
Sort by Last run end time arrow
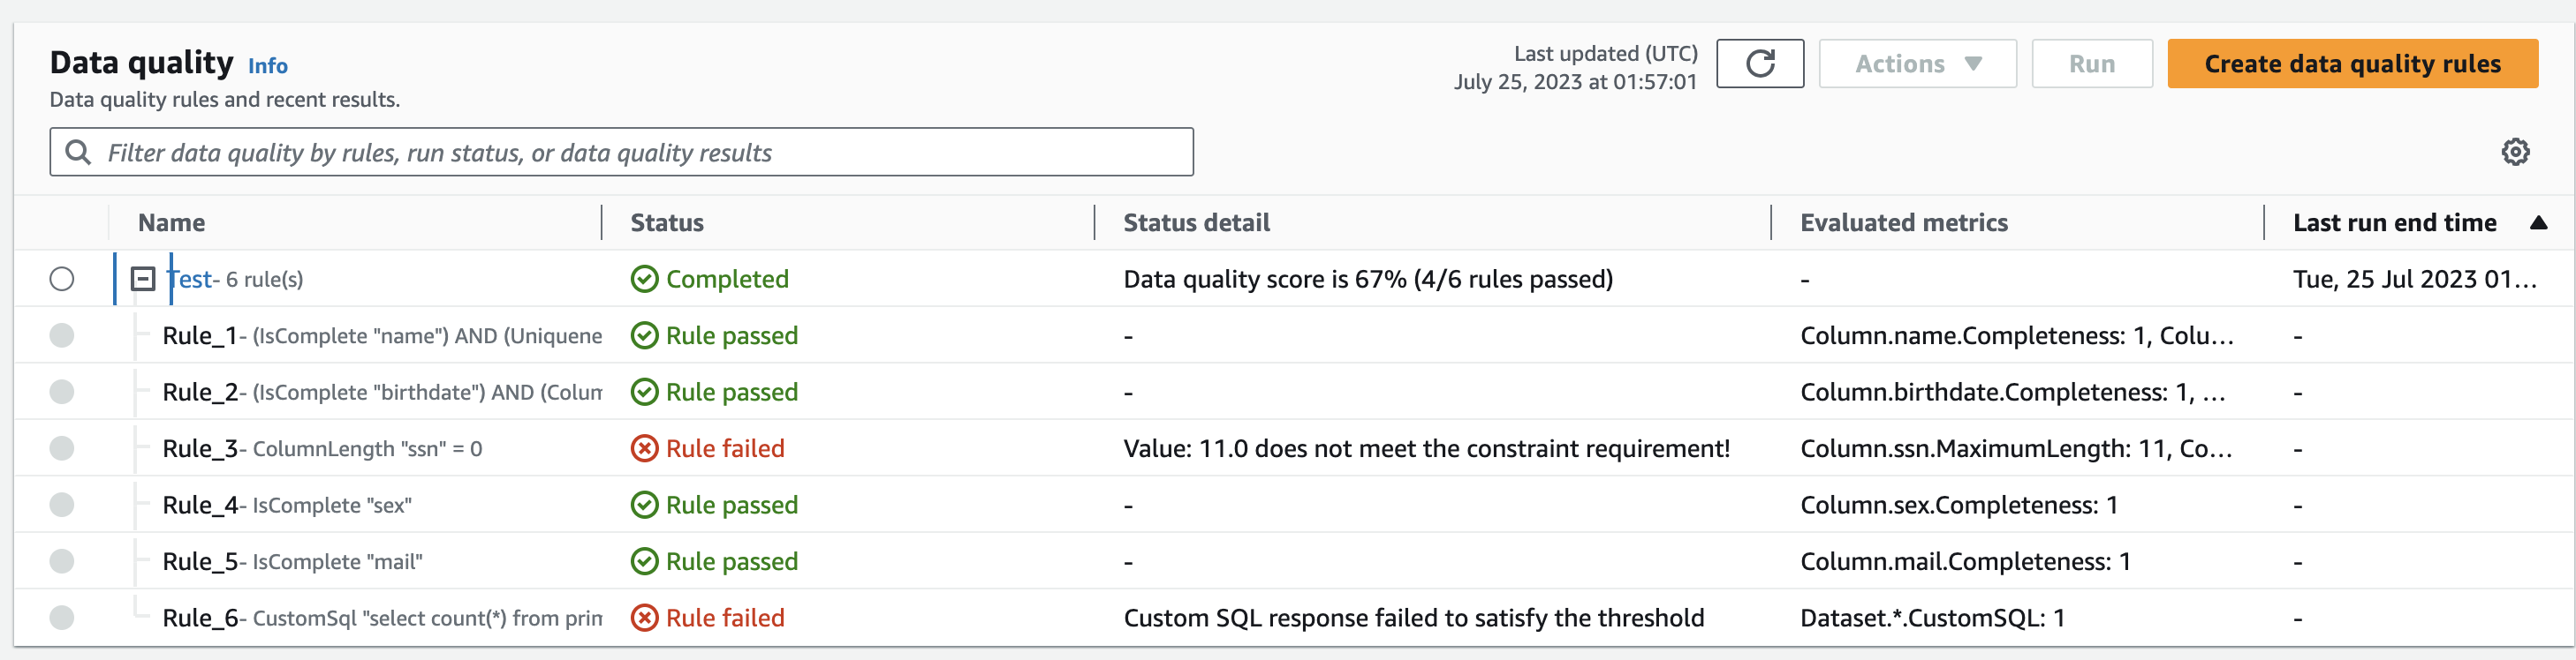[2538, 222]
